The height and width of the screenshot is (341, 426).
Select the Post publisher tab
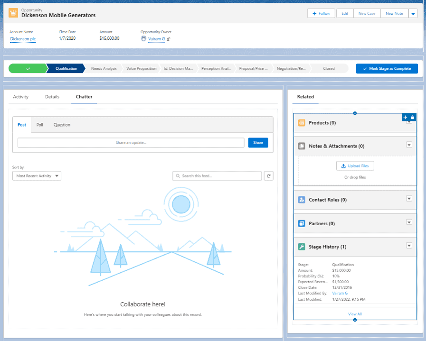tap(22, 125)
